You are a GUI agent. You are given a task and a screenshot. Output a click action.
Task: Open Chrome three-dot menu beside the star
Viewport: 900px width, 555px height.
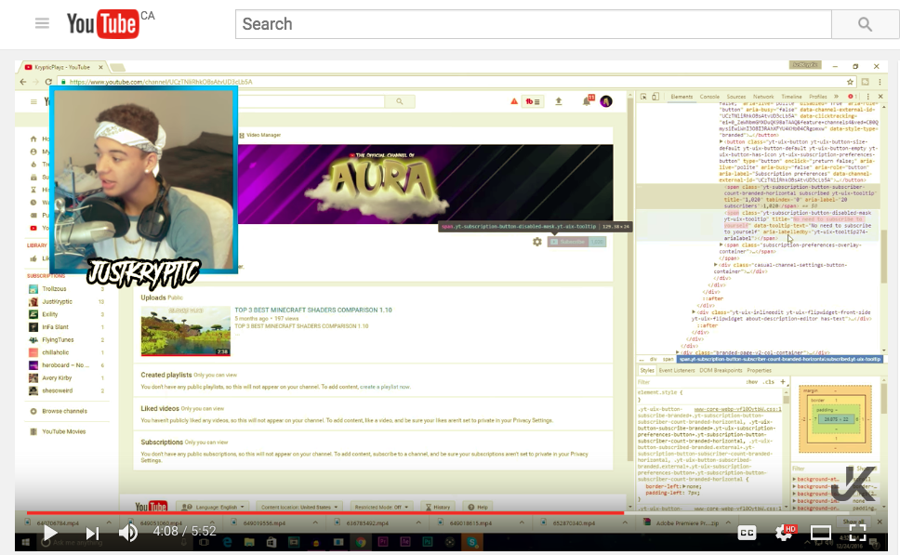coord(880,82)
